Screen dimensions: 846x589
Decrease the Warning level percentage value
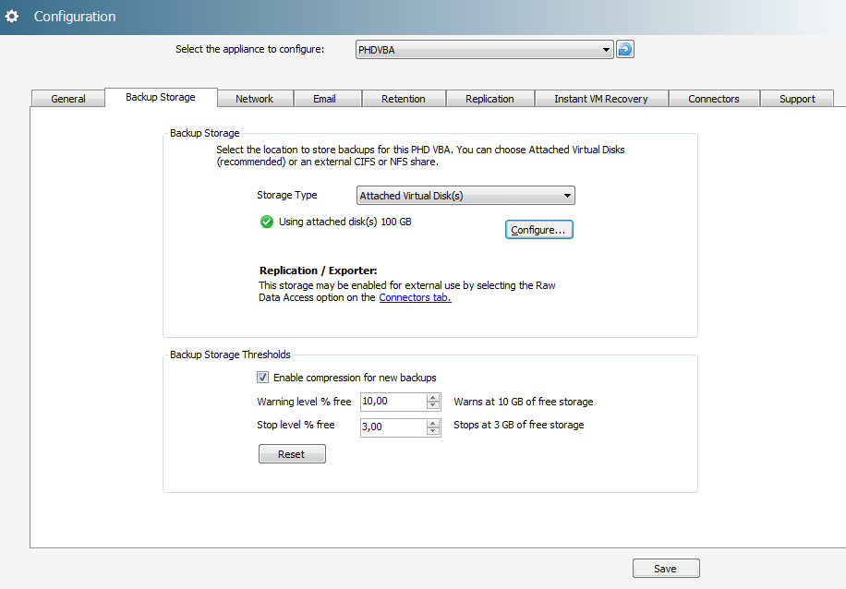click(433, 405)
